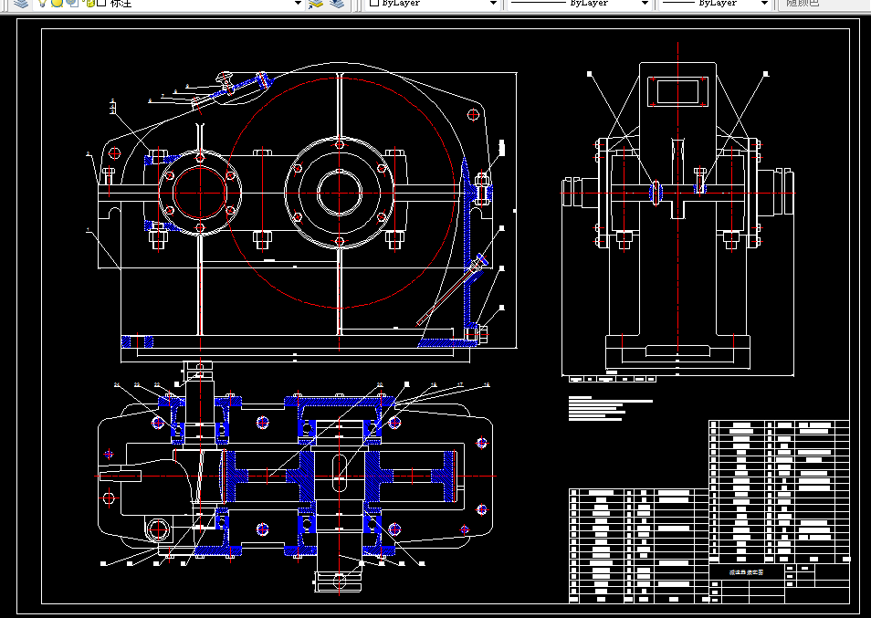
Task: Open the ByLayer color dropdown
Action: tap(434, 4)
